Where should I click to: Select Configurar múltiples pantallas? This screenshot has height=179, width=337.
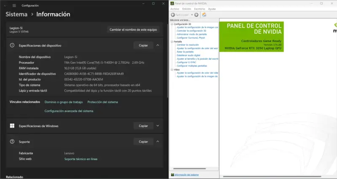pyautogui.click(x=192, y=66)
